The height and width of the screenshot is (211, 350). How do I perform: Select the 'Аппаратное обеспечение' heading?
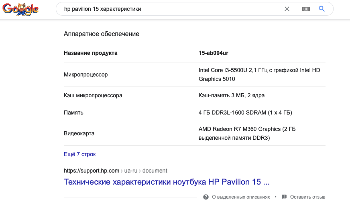click(x=102, y=34)
